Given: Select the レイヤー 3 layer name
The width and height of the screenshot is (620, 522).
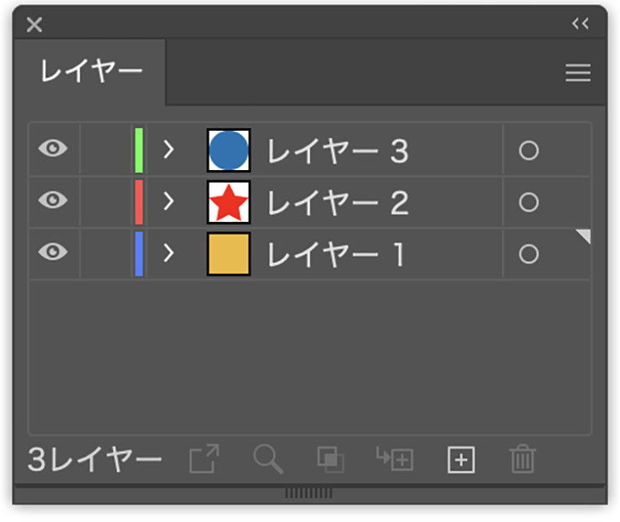Looking at the screenshot, I should (x=338, y=151).
